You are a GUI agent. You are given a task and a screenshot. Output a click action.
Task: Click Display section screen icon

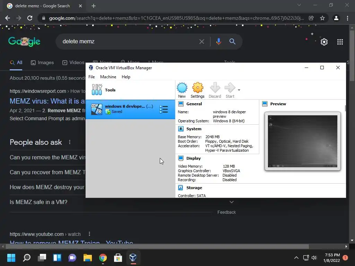point(181,158)
